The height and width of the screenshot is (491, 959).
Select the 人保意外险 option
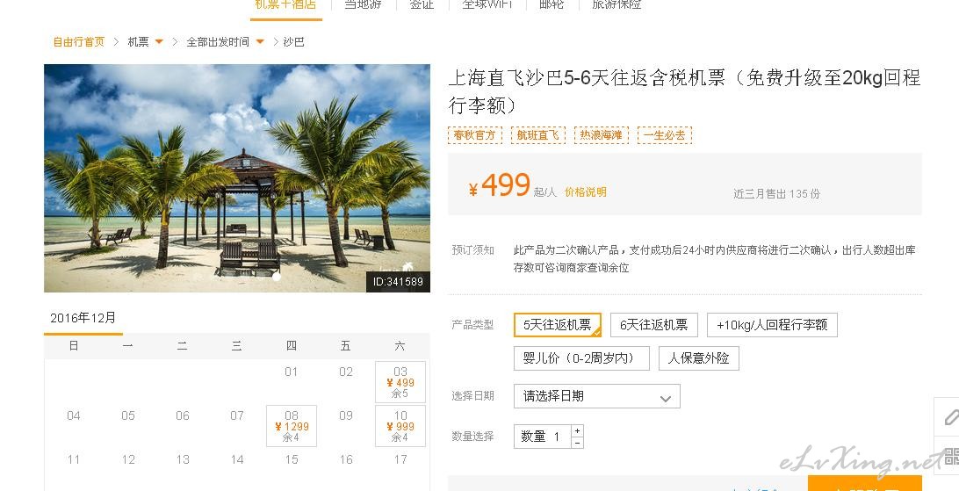point(698,358)
